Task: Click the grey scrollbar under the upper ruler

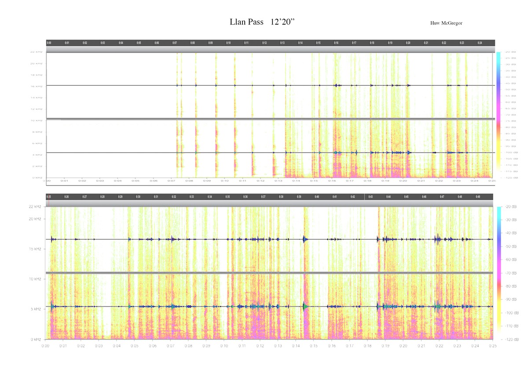Action: point(271,49)
